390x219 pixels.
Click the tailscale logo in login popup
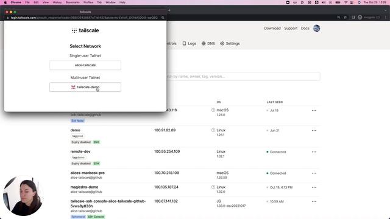pyautogui.click(x=85, y=30)
